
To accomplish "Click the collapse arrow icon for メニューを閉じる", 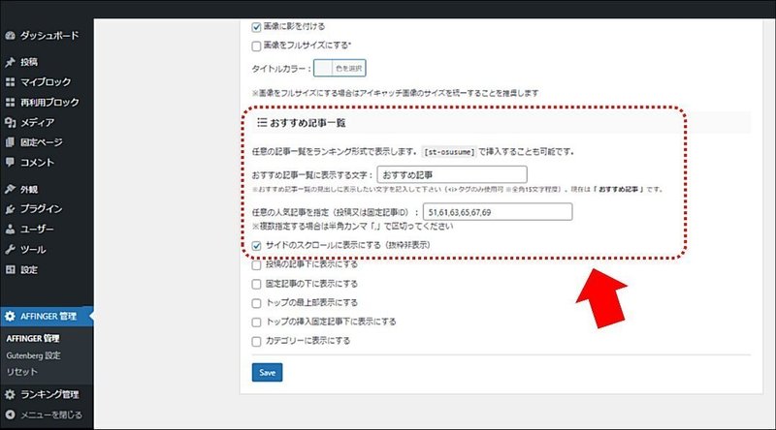I will (10, 415).
